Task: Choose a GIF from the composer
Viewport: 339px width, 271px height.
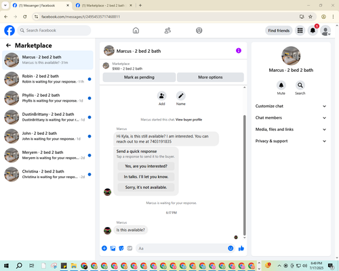Action: tap(129, 249)
